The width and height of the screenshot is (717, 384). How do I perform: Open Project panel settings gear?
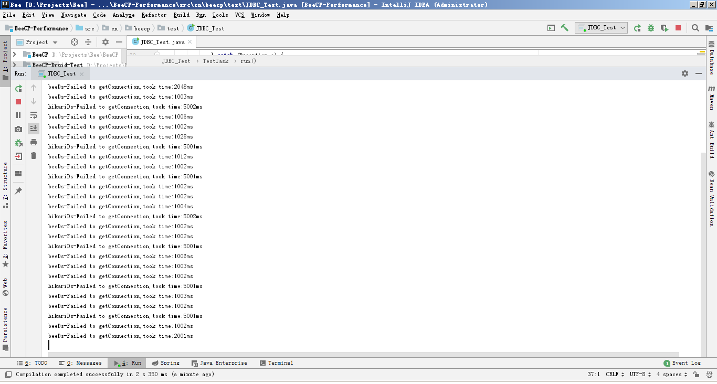coord(106,42)
